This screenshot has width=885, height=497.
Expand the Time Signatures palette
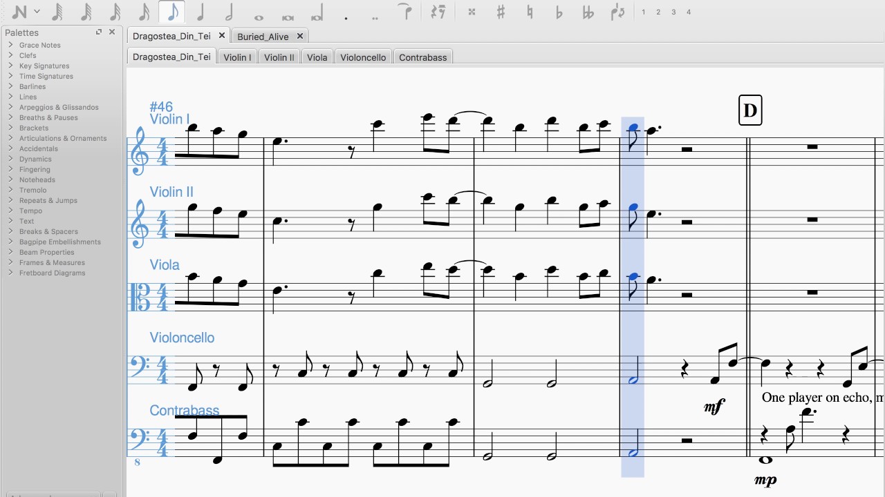(x=10, y=76)
